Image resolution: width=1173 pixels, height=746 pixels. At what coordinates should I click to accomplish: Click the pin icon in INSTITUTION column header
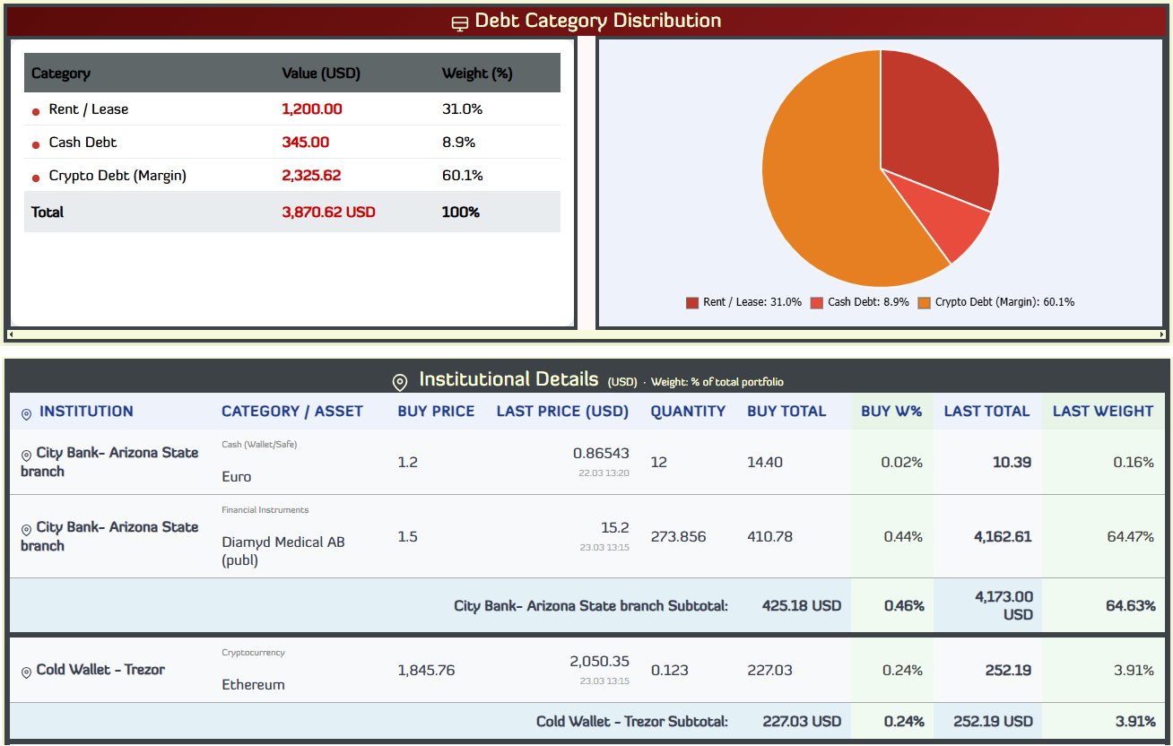[x=26, y=413]
